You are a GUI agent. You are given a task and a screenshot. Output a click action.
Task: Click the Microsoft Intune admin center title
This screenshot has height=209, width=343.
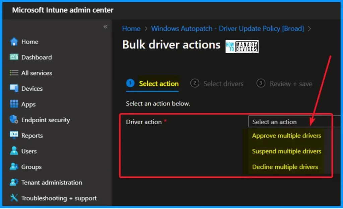pos(63,10)
